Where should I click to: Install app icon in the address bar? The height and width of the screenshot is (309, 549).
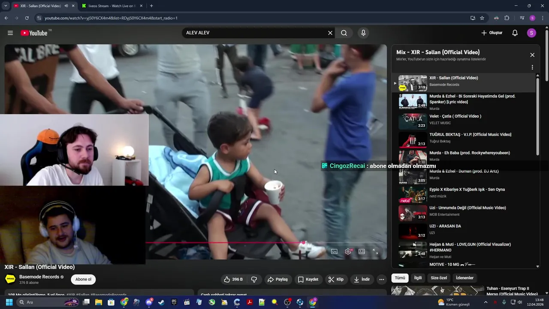pos(473,18)
